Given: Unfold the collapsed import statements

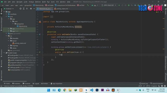Looking at the screenshot, I should (52, 17).
